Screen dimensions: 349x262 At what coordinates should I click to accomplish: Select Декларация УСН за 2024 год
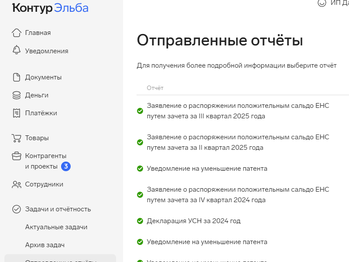[x=194, y=221]
